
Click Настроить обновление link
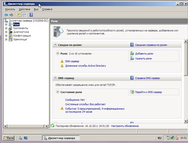click(x=125, y=126)
